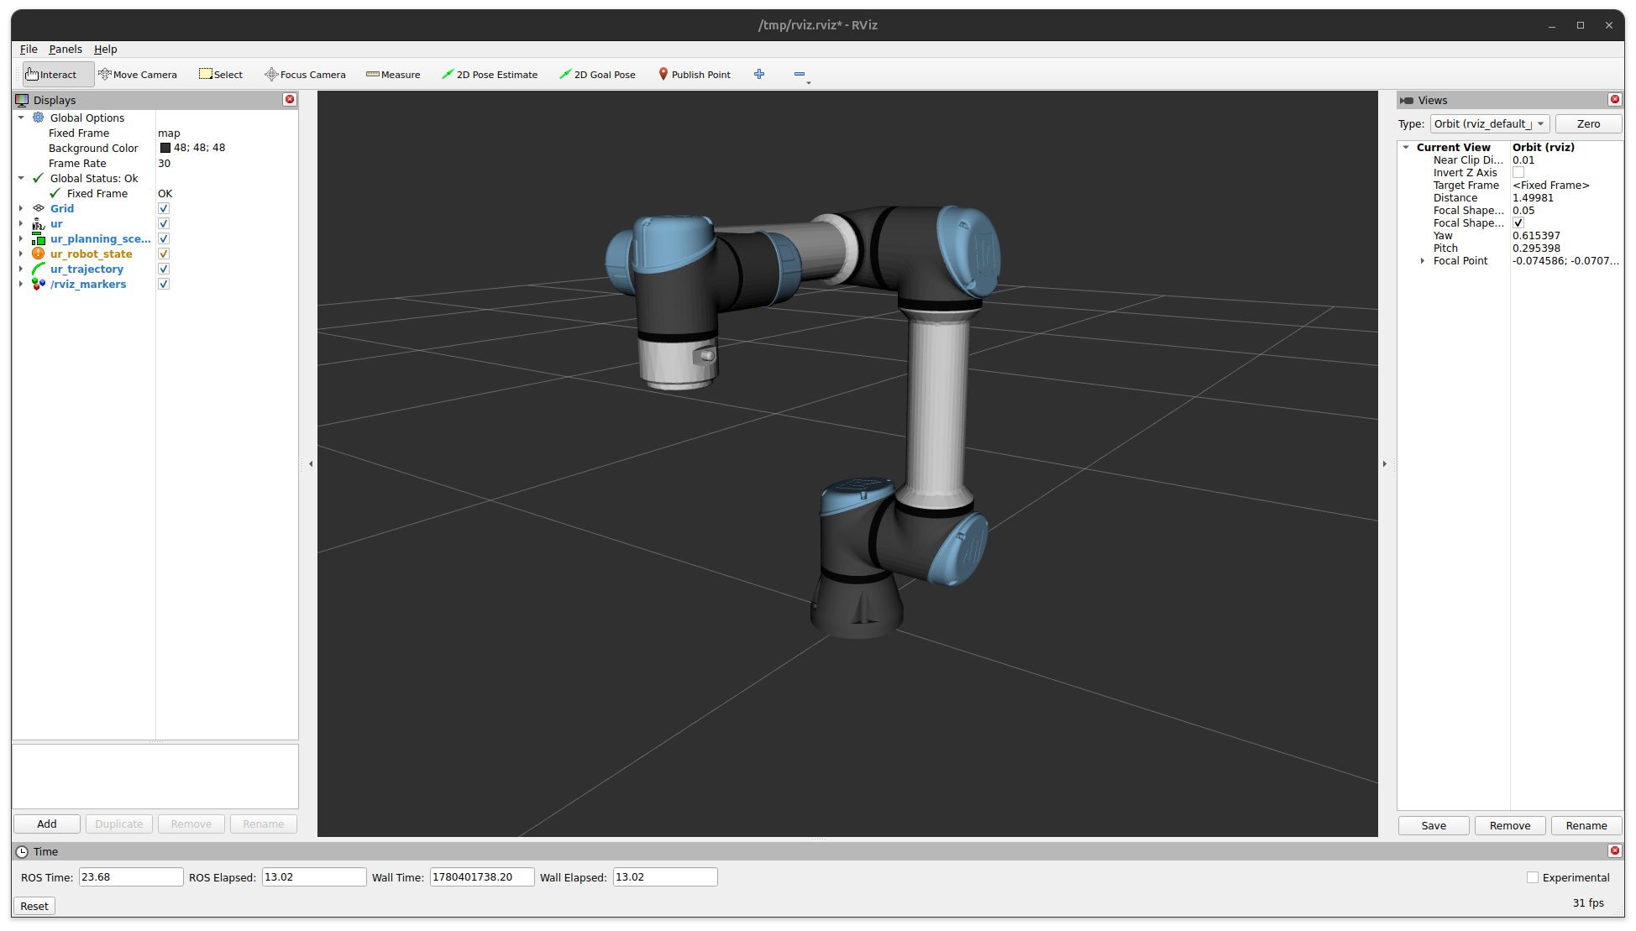Expand the ur display node

(x=21, y=223)
